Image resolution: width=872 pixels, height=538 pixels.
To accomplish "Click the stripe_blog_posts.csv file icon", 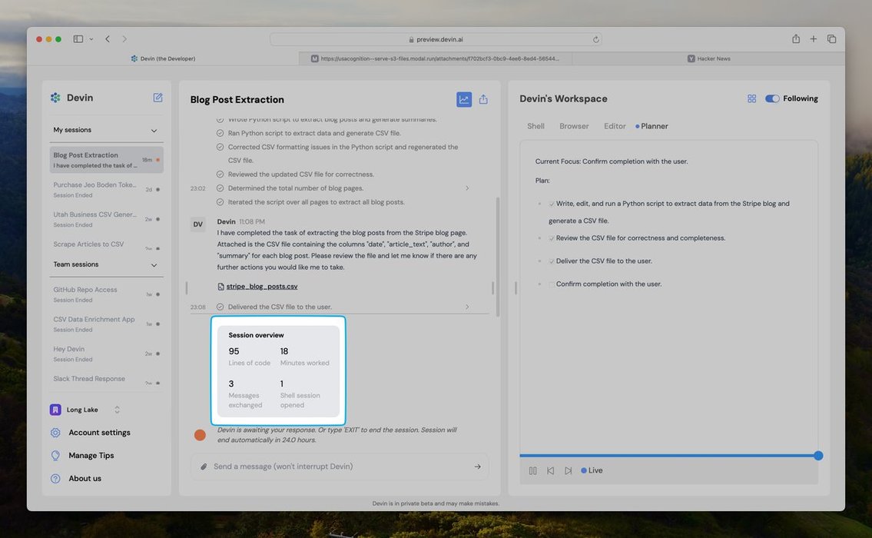I will pyautogui.click(x=220, y=287).
